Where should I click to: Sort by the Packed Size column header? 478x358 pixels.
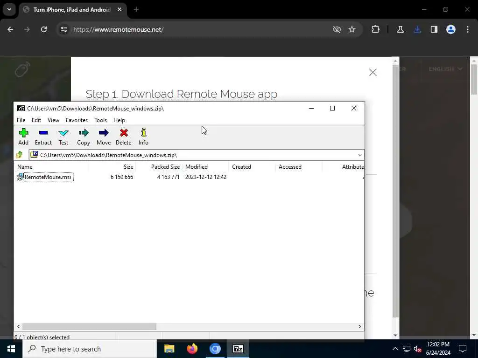click(x=159, y=167)
